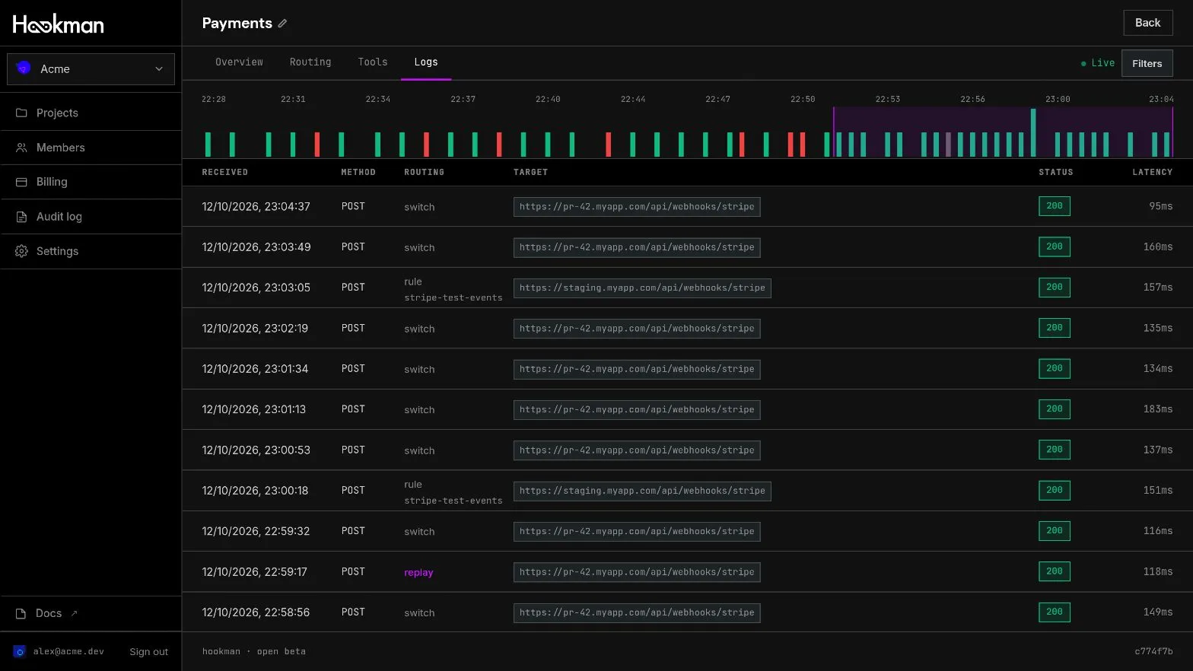Click the pencil icon beside Payments
The image size is (1193, 671).
(x=282, y=24)
